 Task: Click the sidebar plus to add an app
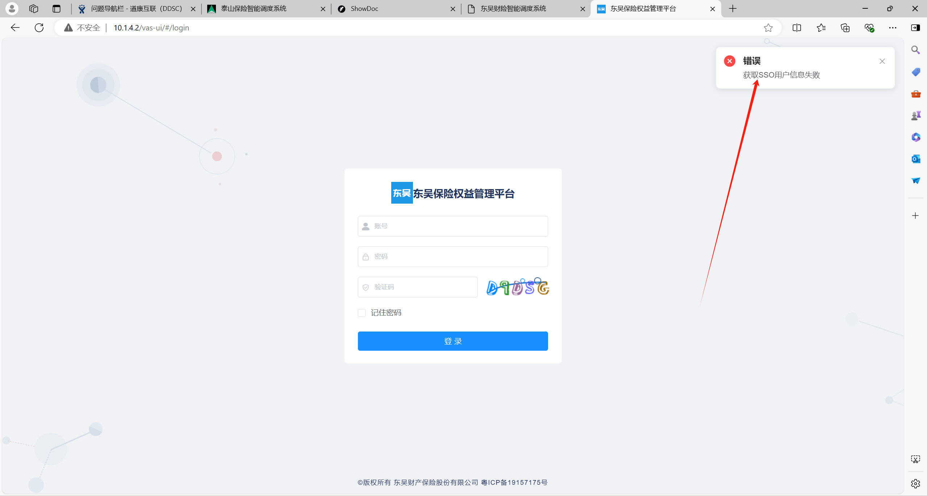[915, 216]
